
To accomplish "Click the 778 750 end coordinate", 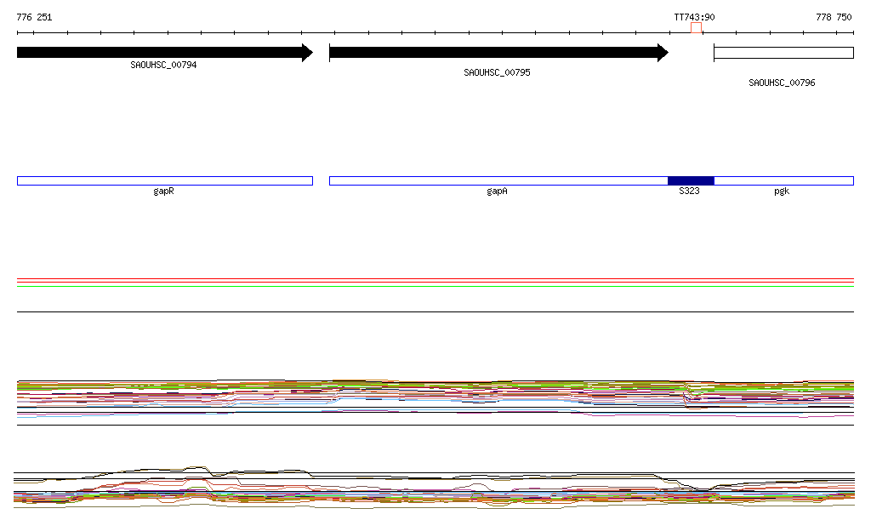I will tap(833, 17).
